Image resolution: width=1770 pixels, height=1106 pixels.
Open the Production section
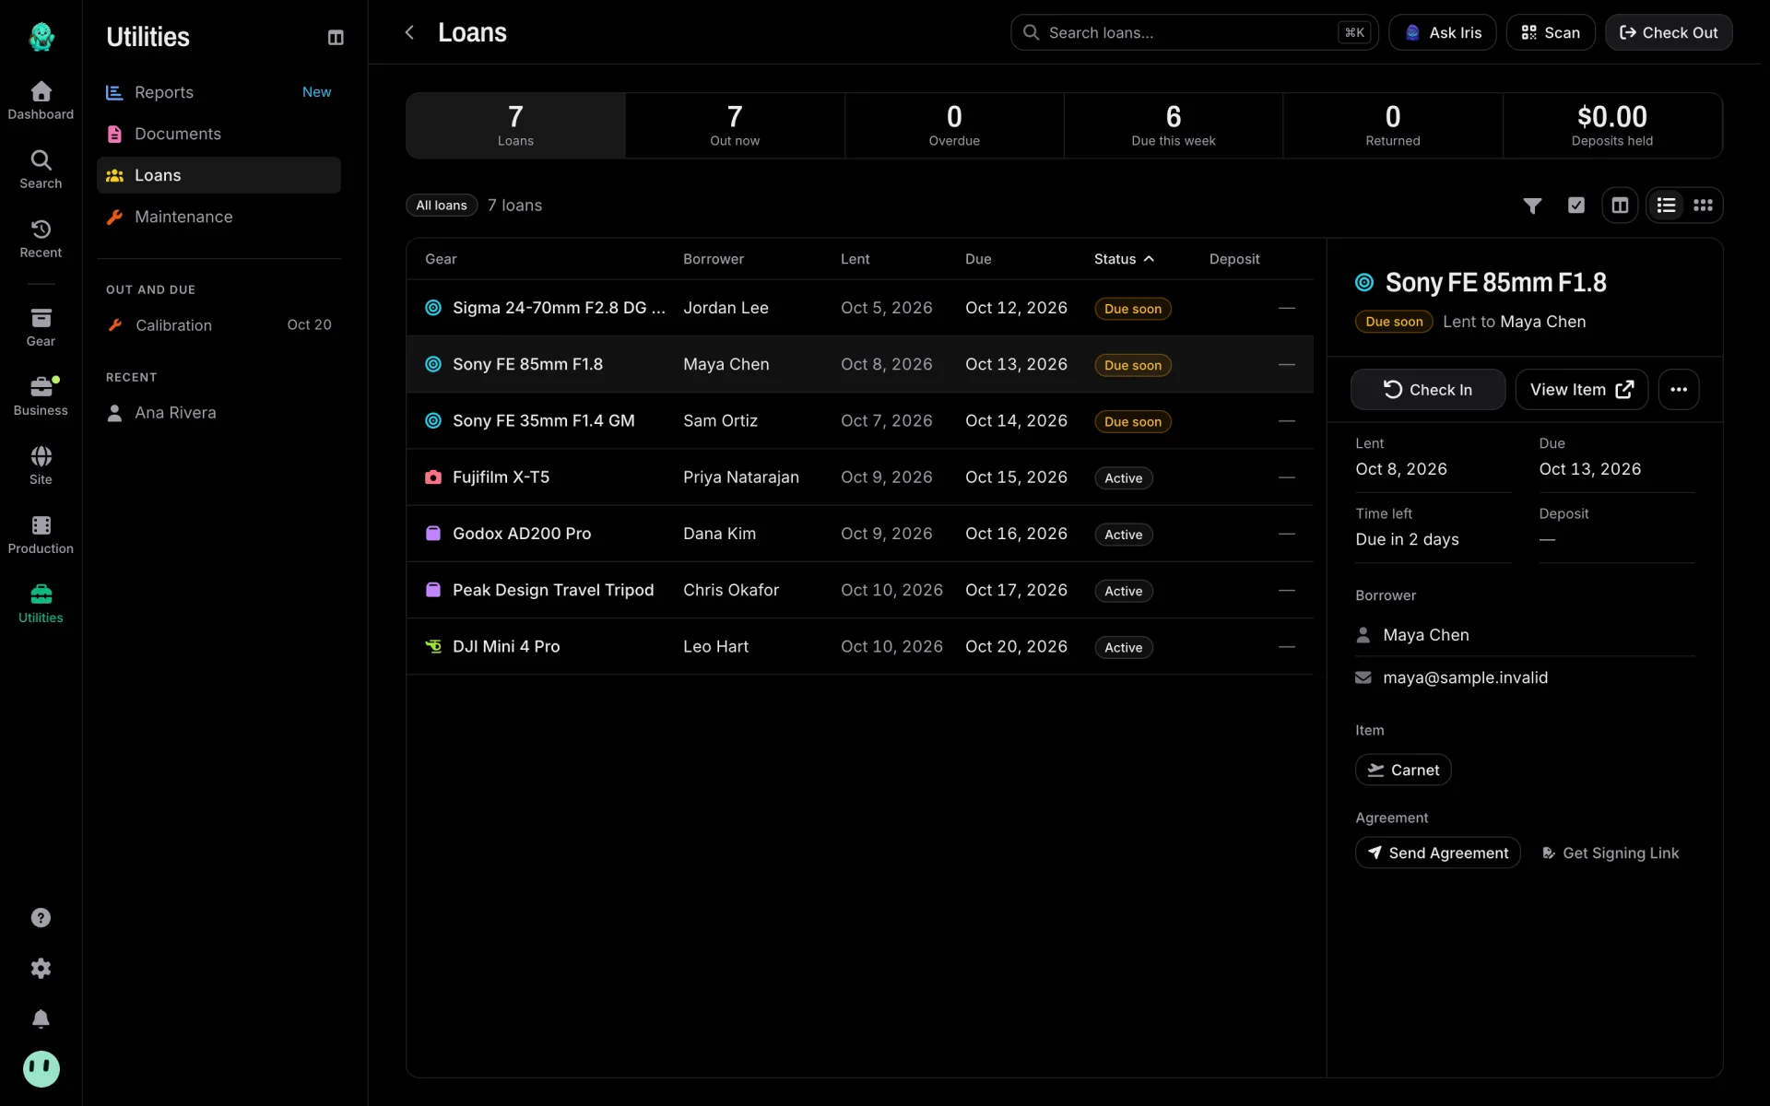[x=41, y=535]
